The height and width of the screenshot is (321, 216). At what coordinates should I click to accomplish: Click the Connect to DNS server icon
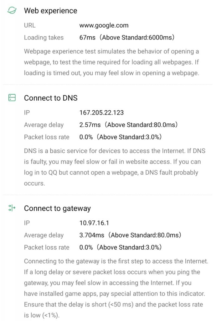click(12, 98)
